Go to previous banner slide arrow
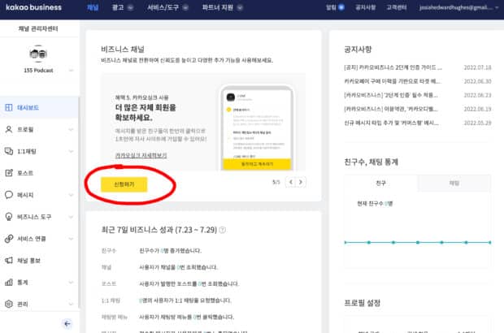Image resolution: width=504 pixels, height=333 pixels. (290, 182)
